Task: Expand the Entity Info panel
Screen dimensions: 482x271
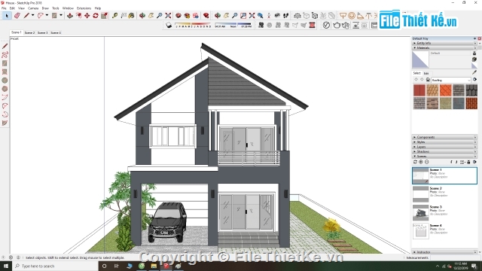Action: tap(444, 44)
